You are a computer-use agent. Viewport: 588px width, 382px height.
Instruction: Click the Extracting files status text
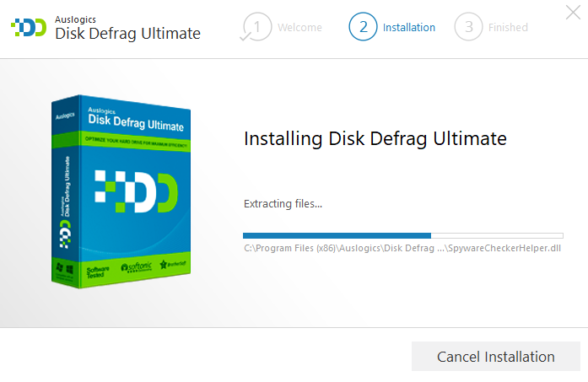click(x=283, y=203)
